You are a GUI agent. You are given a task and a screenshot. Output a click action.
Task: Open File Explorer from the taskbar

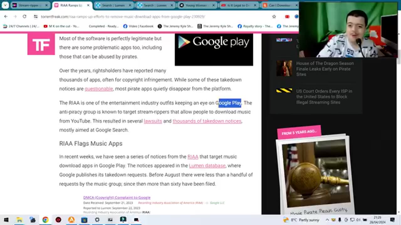pos(19,220)
